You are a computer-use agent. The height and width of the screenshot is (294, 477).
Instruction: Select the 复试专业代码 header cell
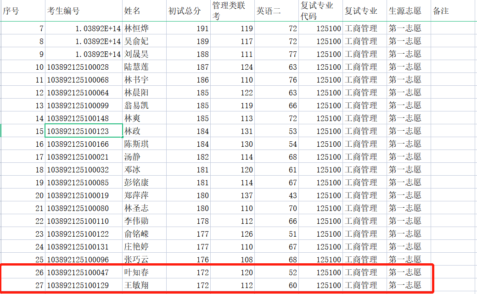(320, 11)
